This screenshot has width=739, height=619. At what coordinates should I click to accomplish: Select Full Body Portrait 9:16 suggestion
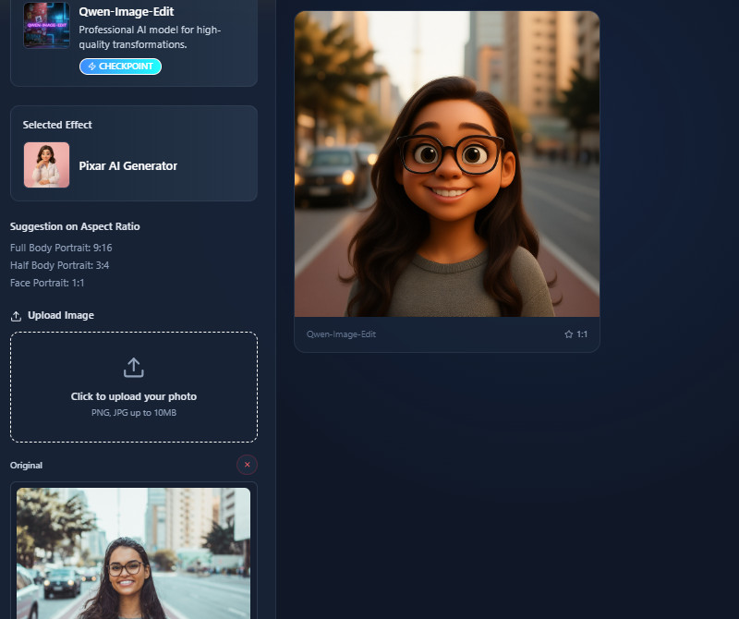coord(61,248)
